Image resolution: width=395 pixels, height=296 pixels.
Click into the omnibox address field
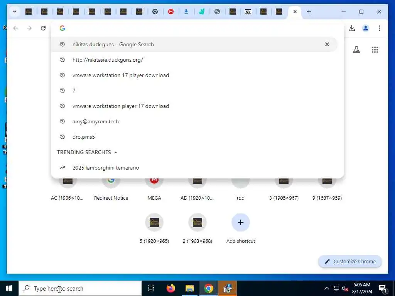point(197,28)
